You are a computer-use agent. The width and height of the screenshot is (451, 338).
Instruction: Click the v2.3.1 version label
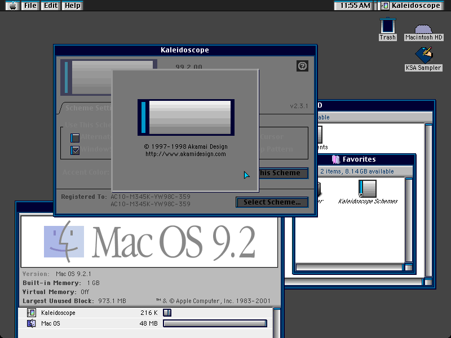(299, 106)
